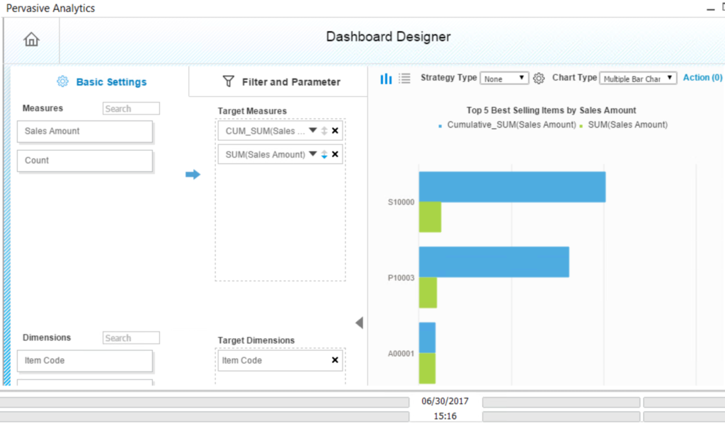Screen dimensions: 725x423
Task: Open the Action (0) link
Action: [x=702, y=78]
